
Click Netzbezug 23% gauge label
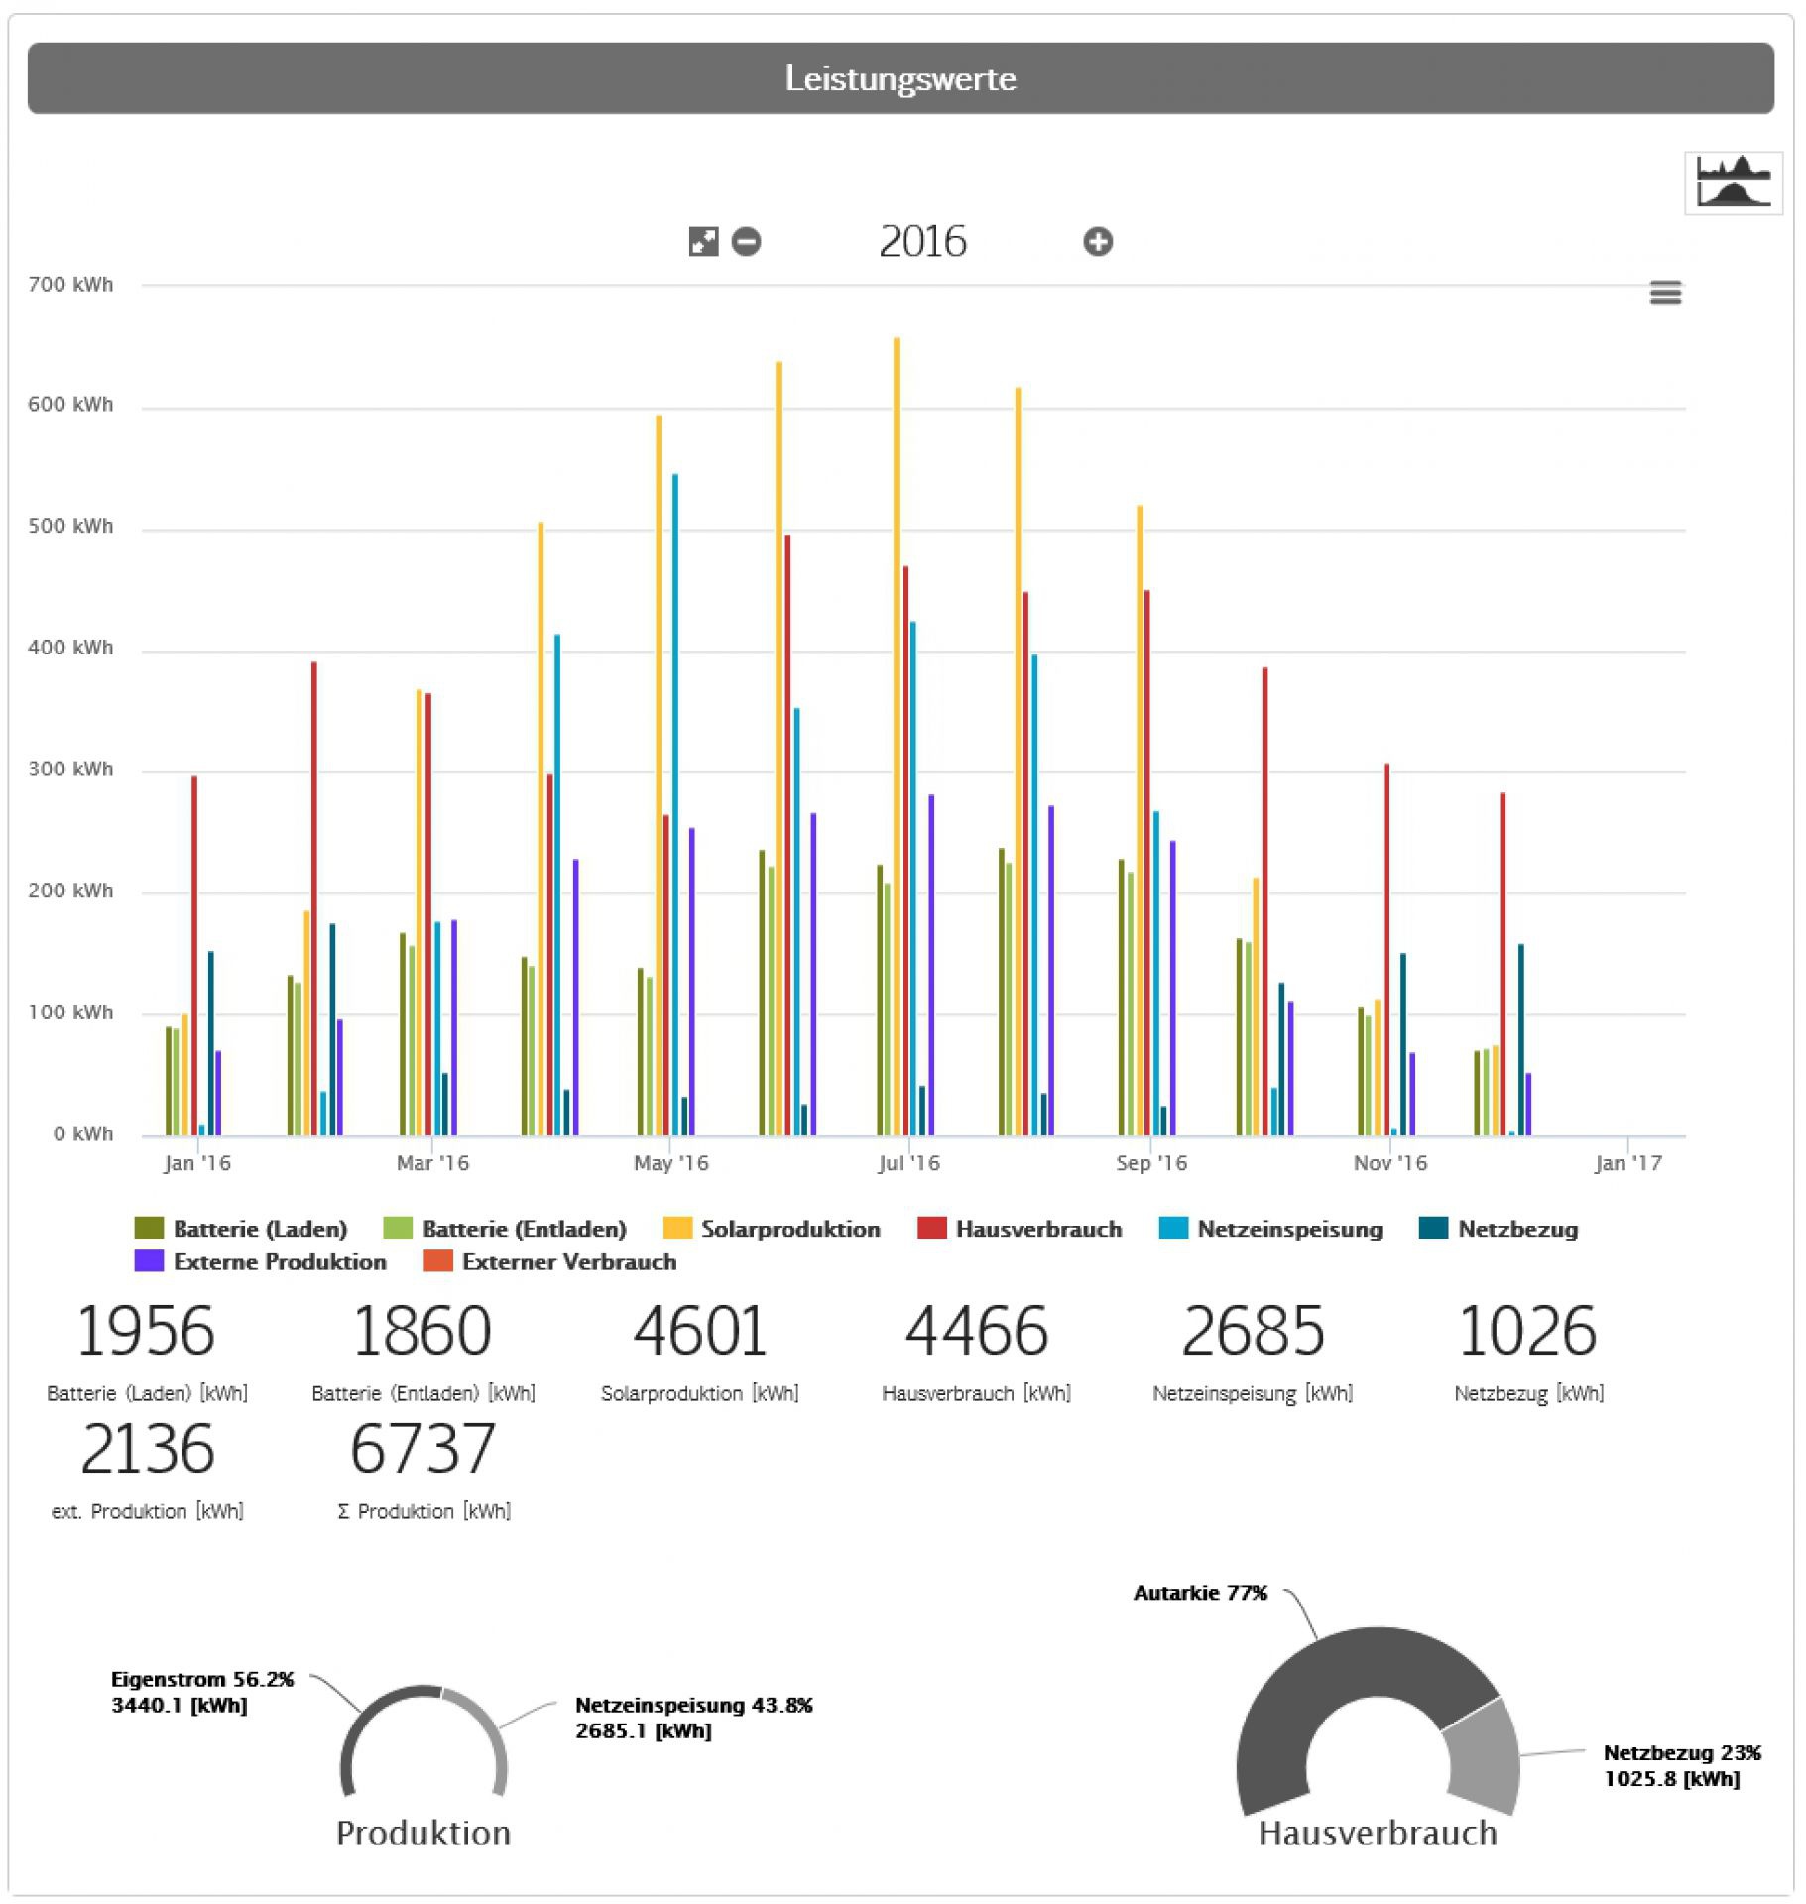[x=1682, y=1765]
